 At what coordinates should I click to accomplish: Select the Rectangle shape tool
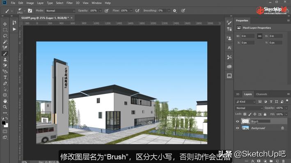5,95
